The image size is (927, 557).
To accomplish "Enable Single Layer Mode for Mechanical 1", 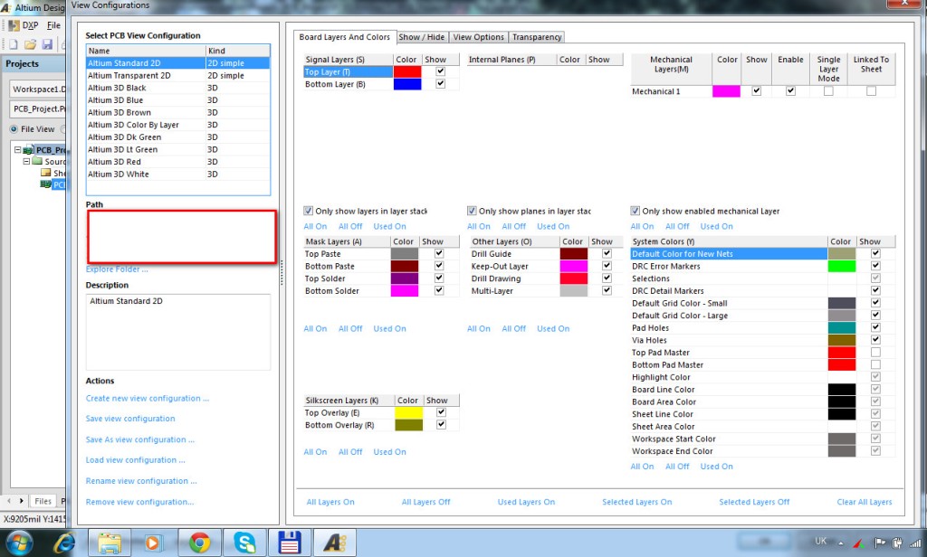I will click(x=828, y=91).
